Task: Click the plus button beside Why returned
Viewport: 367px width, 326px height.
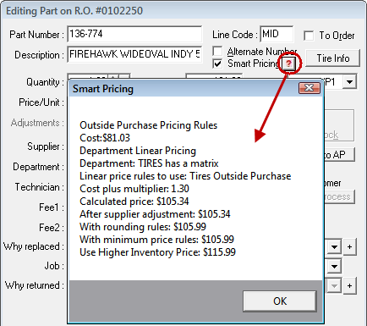Action: click(x=349, y=285)
